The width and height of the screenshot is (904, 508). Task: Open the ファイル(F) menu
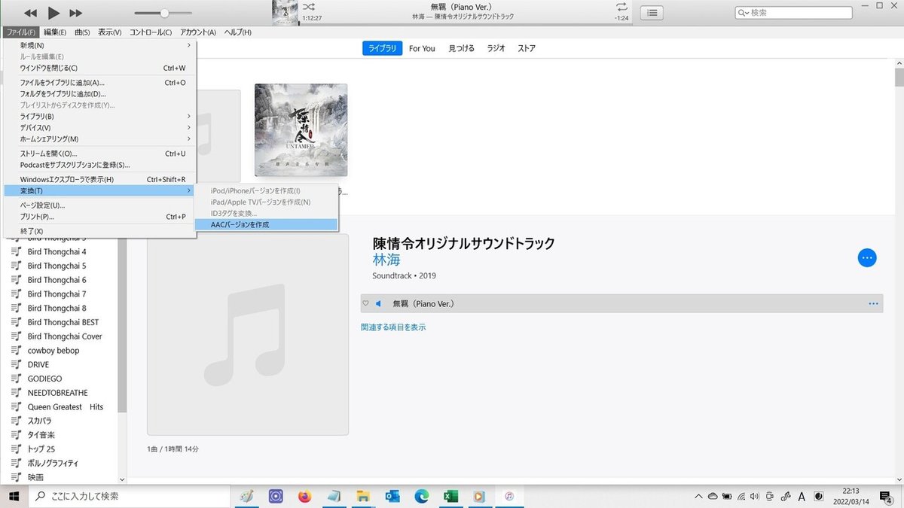(20, 32)
